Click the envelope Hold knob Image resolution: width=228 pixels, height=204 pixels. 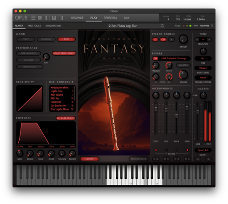point(41,153)
